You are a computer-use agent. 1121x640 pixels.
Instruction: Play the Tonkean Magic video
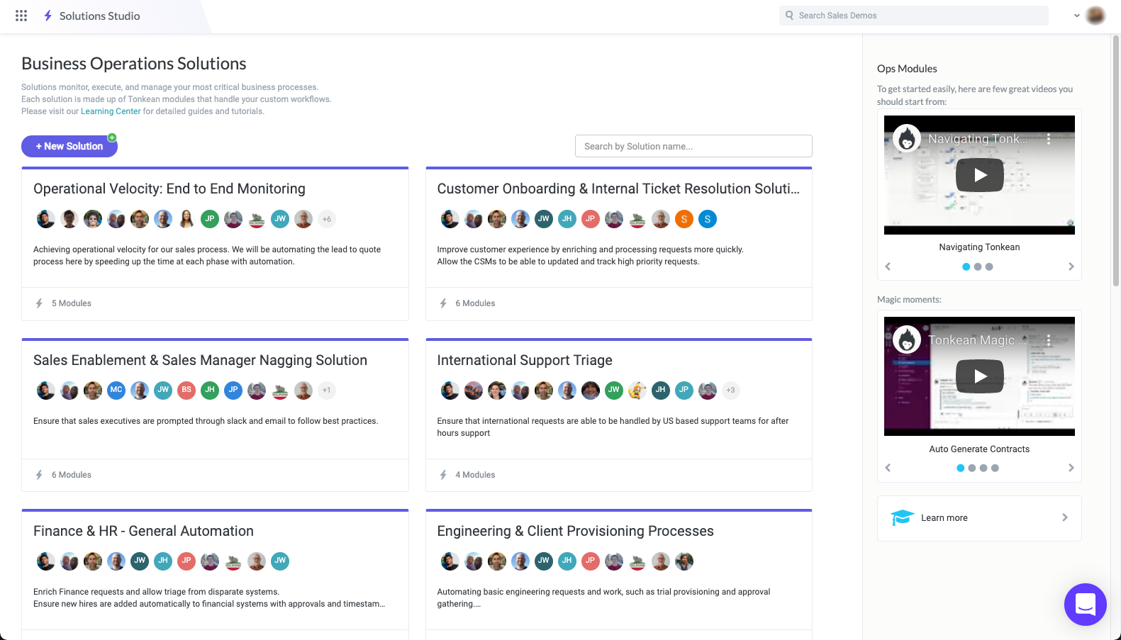pos(979,376)
